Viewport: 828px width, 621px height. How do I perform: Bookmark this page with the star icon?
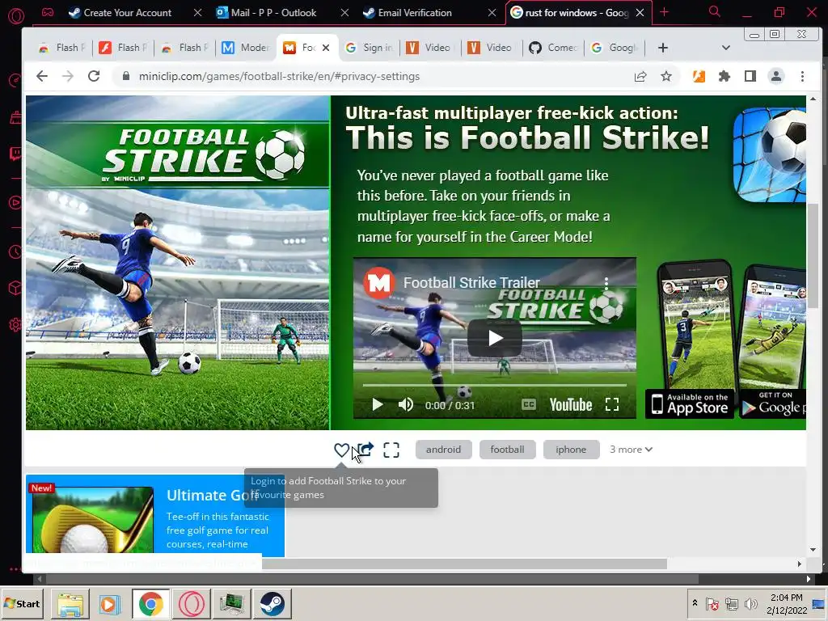tap(666, 77)
